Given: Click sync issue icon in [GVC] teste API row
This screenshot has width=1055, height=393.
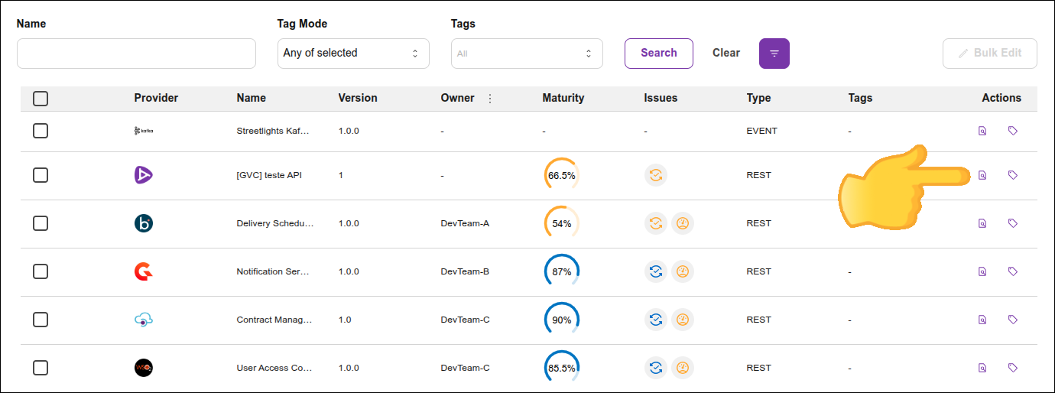Looking at the screenshot, I should (x=656, y=175).
